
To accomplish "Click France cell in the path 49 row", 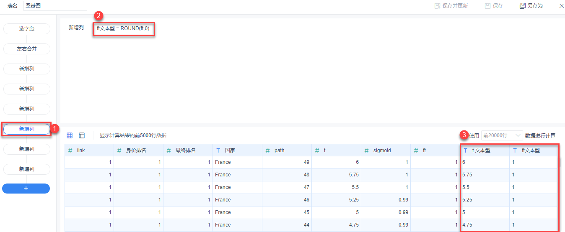I will [237, 162].
